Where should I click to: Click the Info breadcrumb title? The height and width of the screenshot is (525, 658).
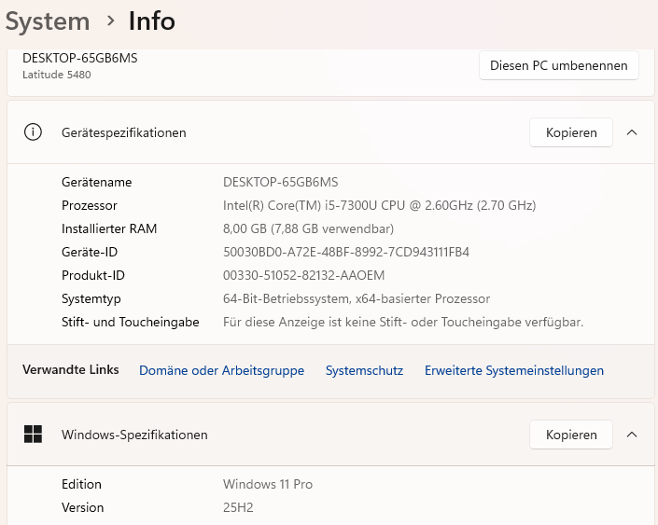pyautogui.click(x=151, y=21)
